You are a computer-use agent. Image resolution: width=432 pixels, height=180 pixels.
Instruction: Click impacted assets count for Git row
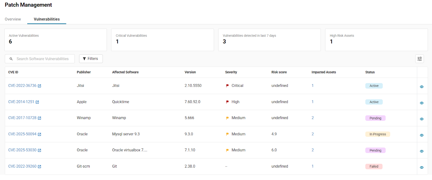[313, 166]
